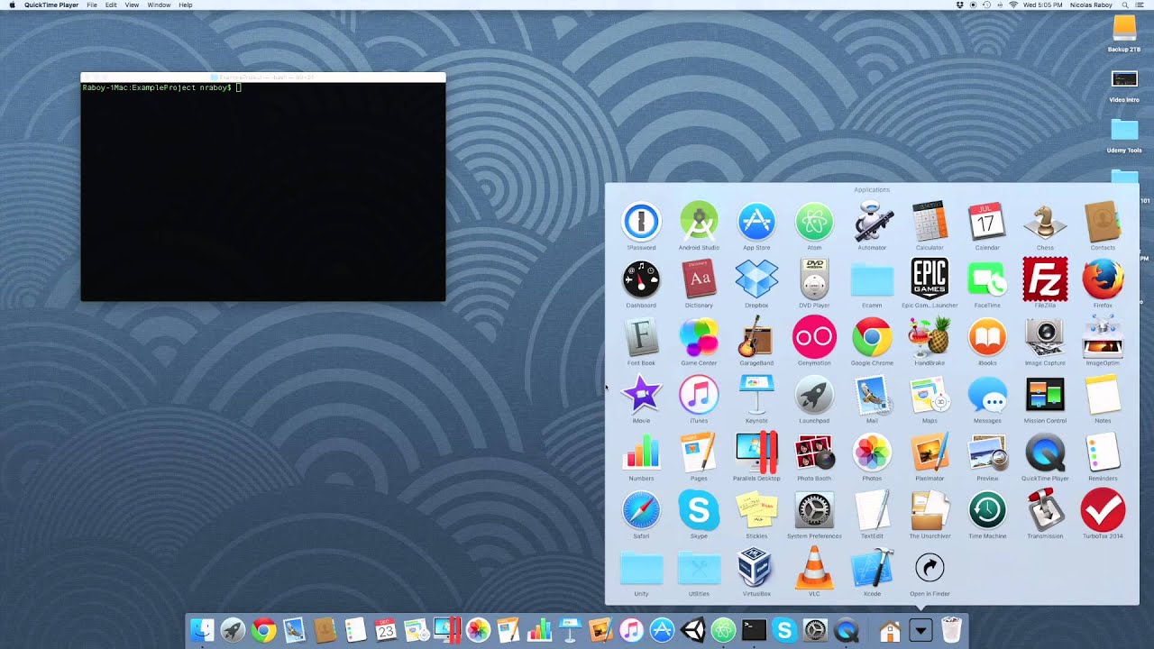1154x649 pixels.
Task: Launch Photo Booth from the grid
Action: [x=814, y=452]
